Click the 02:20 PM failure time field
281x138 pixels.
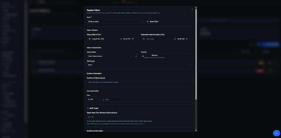pyautogui.click(x=129, y=39)
